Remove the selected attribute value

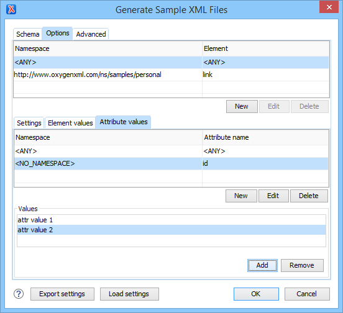[302, 265]
